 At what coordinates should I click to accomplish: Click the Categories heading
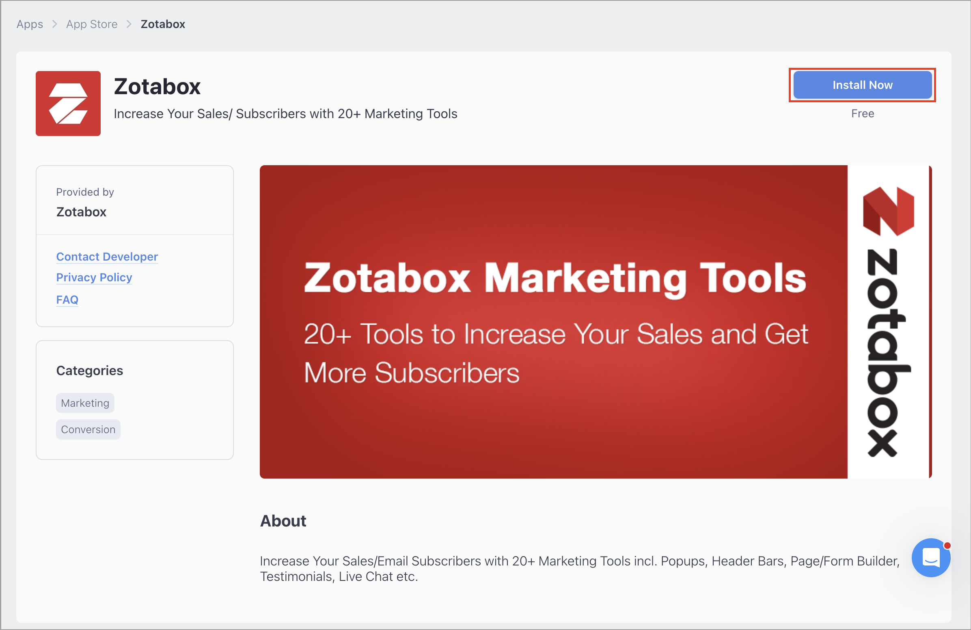(90, 370)
